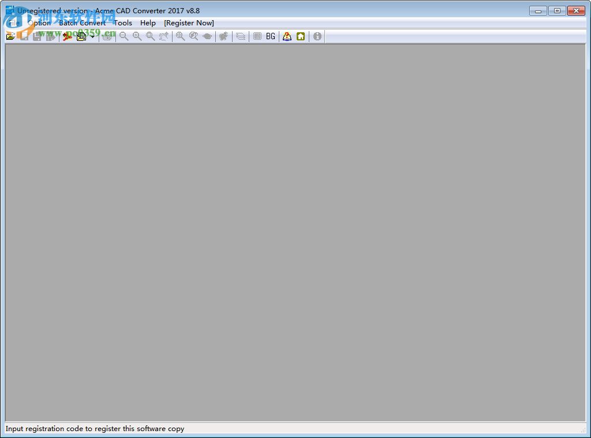Click the green Home page icon
The width and height of the screenshot is (591, 438).
click(x=301, y=36)
